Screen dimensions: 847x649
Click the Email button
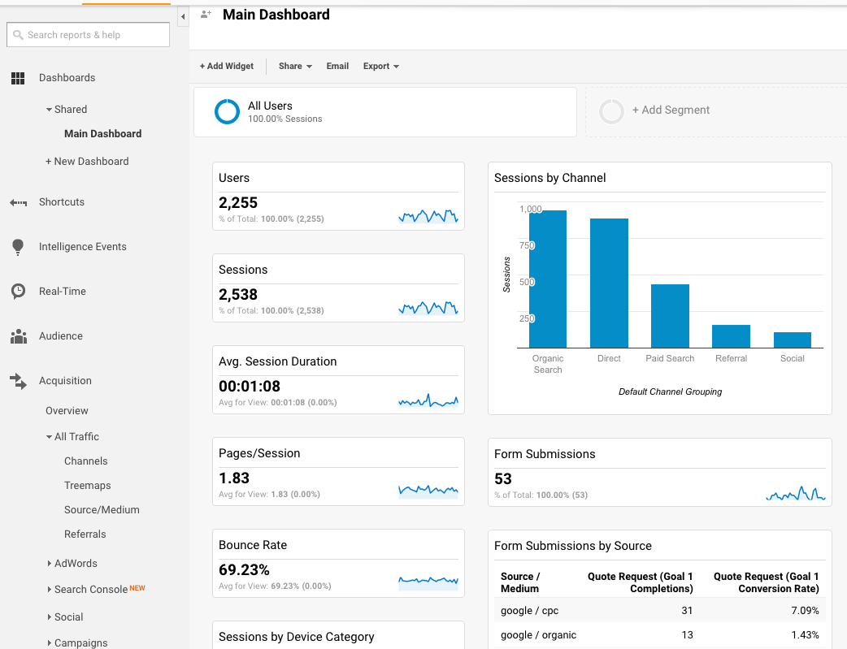click(337, 67)
